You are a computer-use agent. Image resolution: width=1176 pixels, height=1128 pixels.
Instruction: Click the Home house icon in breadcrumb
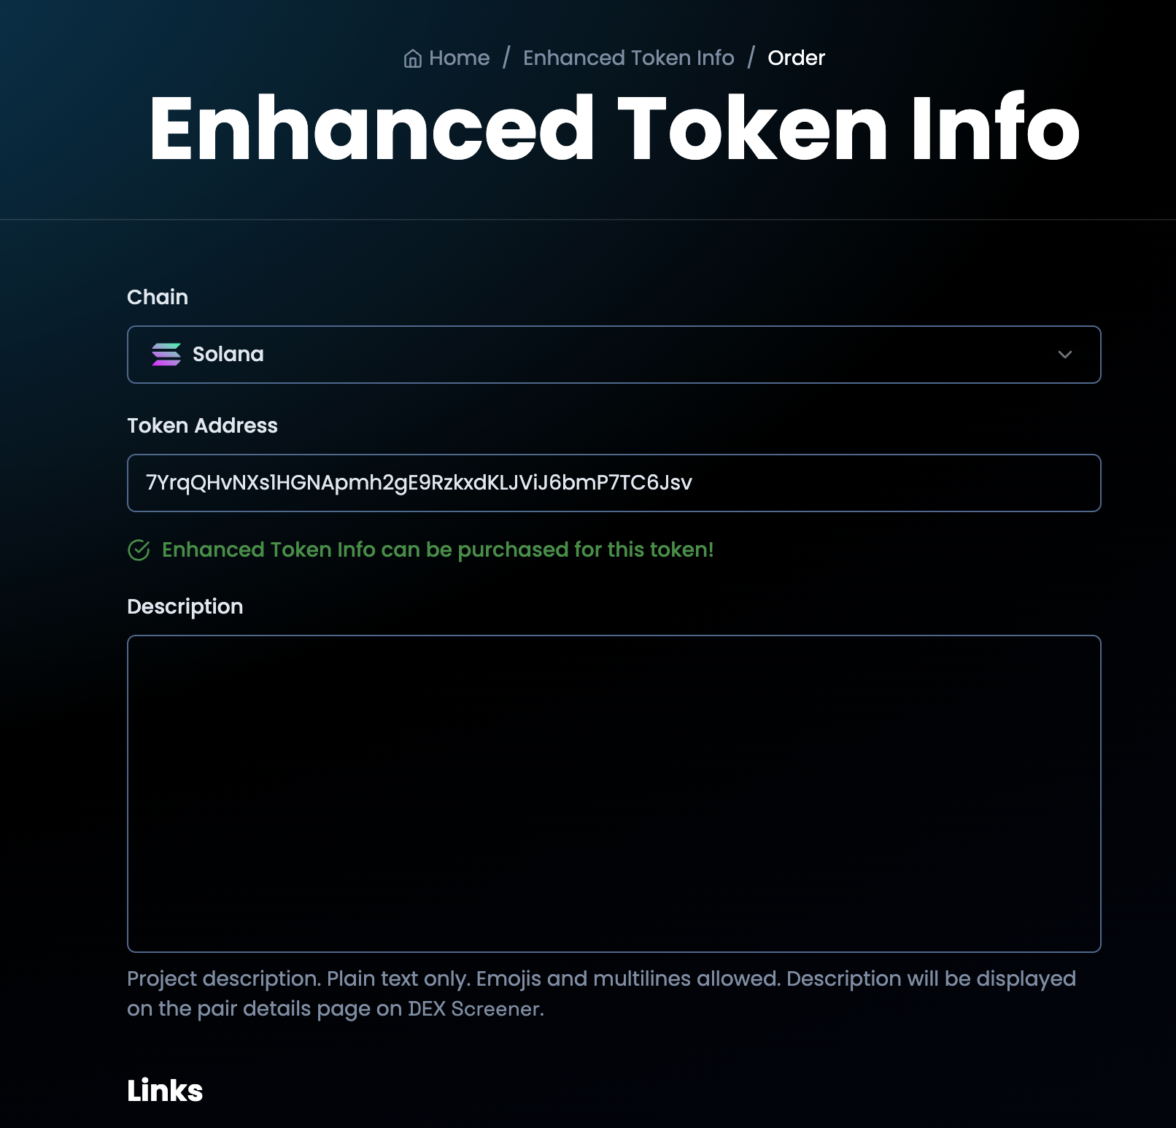click(413, 58)
